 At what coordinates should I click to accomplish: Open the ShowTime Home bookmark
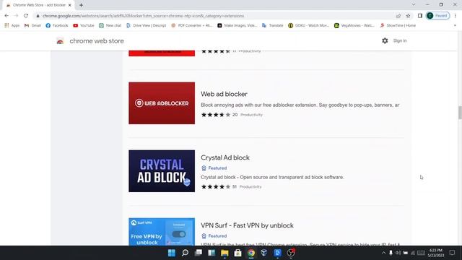pos(398,26)
